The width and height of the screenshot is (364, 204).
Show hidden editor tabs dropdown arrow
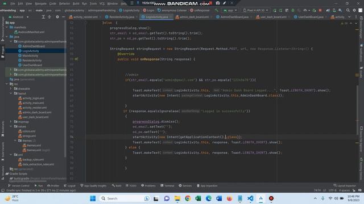point(349,17)
